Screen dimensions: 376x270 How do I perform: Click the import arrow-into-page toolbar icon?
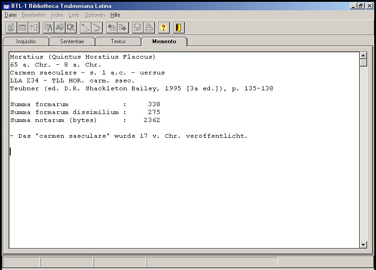pyautogui.click(x=112, y=27)
